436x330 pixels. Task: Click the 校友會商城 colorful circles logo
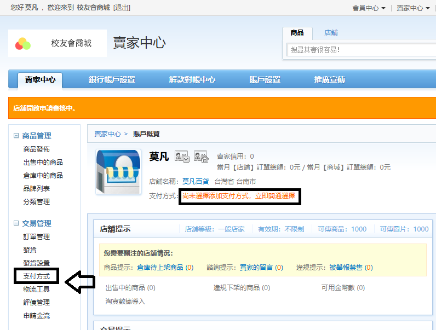(23, 43)
